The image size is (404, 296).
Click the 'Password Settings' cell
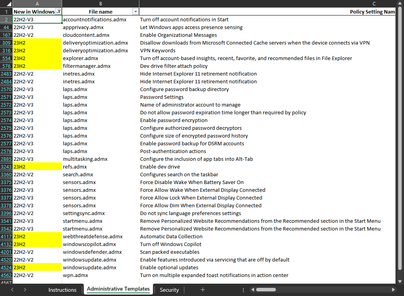267,97
